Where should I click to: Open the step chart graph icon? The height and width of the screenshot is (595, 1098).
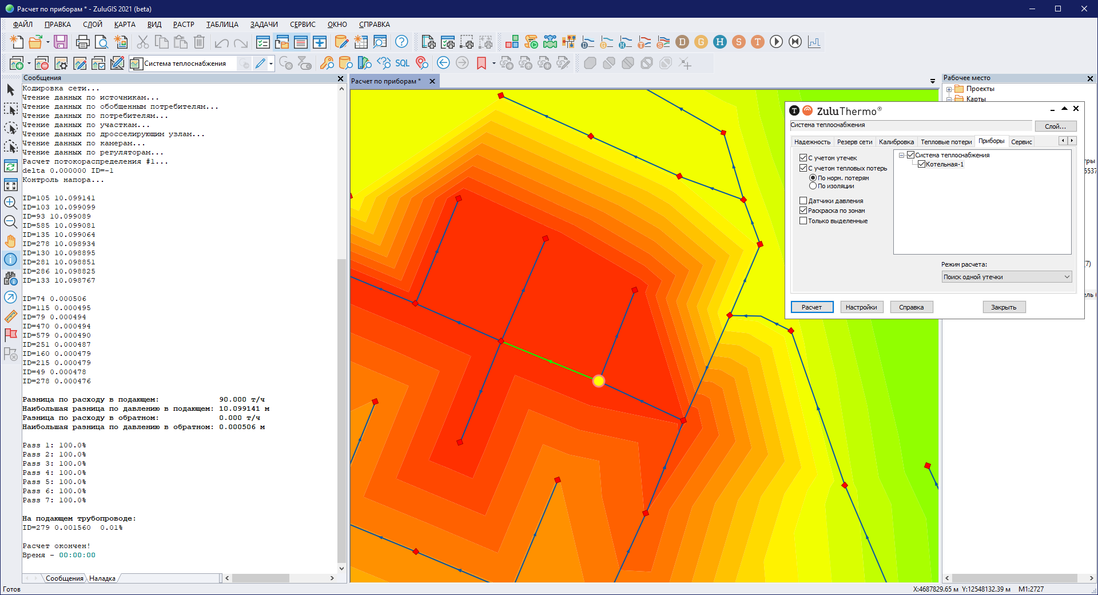814,42
